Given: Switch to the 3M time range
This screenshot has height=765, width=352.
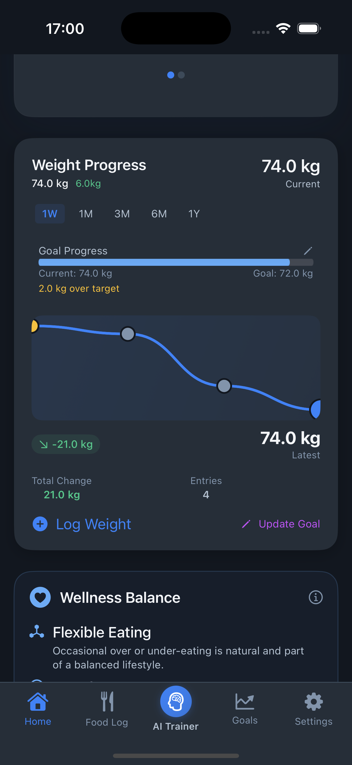Looking at the screenshot, I should [122, 214].
